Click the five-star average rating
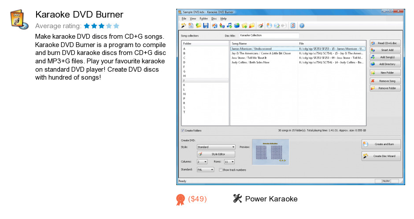This screenshot has width=414, height=219. point(102,26)
